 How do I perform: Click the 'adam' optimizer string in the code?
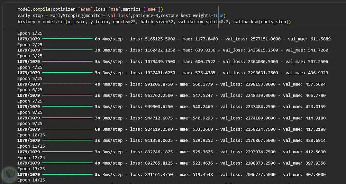pyautogui.click(x=85, y=9)
